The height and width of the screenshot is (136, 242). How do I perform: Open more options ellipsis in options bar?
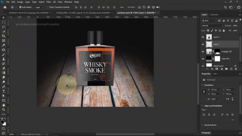(122, 7)
